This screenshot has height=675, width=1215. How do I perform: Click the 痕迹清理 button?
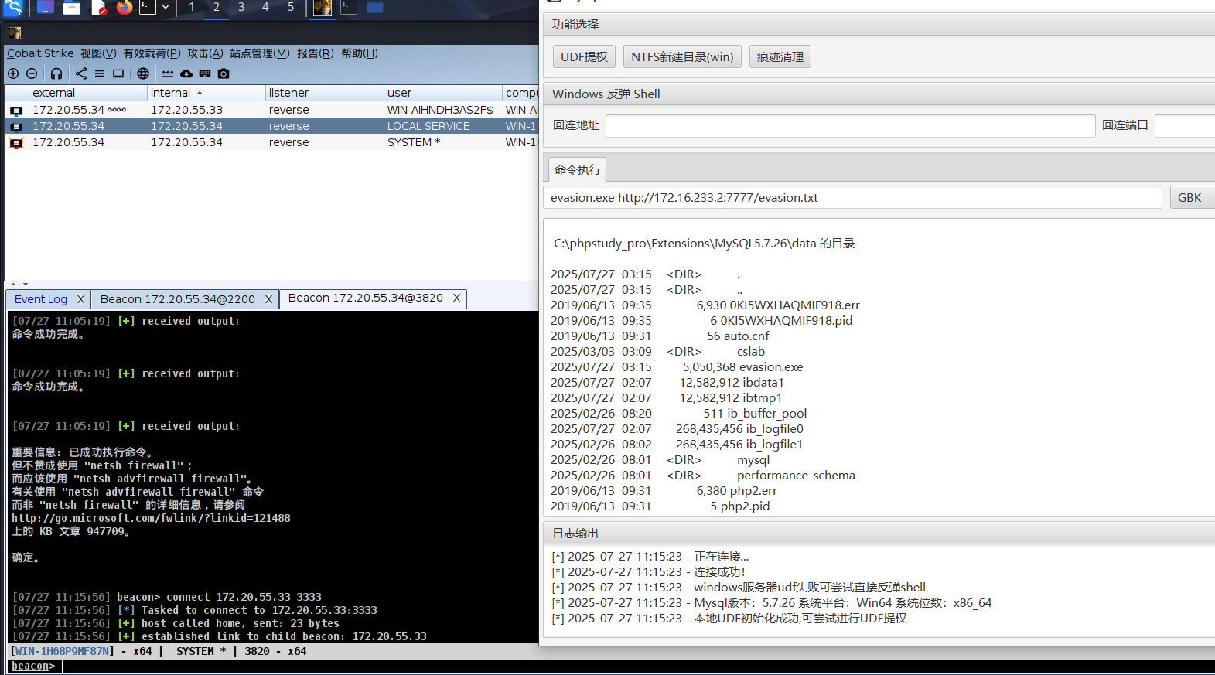click(780, 56)
